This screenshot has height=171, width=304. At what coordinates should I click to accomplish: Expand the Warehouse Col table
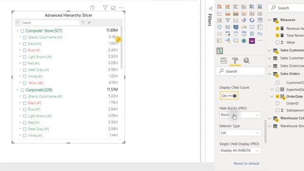pos(269,118)
